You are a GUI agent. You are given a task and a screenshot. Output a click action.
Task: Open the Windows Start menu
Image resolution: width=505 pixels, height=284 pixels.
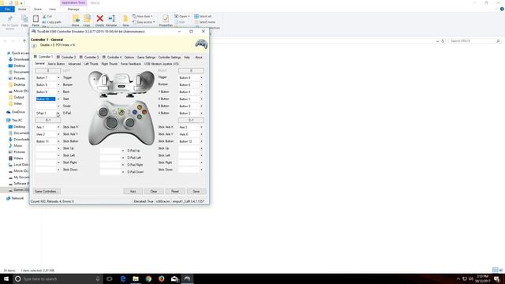[x=6, y=278]
